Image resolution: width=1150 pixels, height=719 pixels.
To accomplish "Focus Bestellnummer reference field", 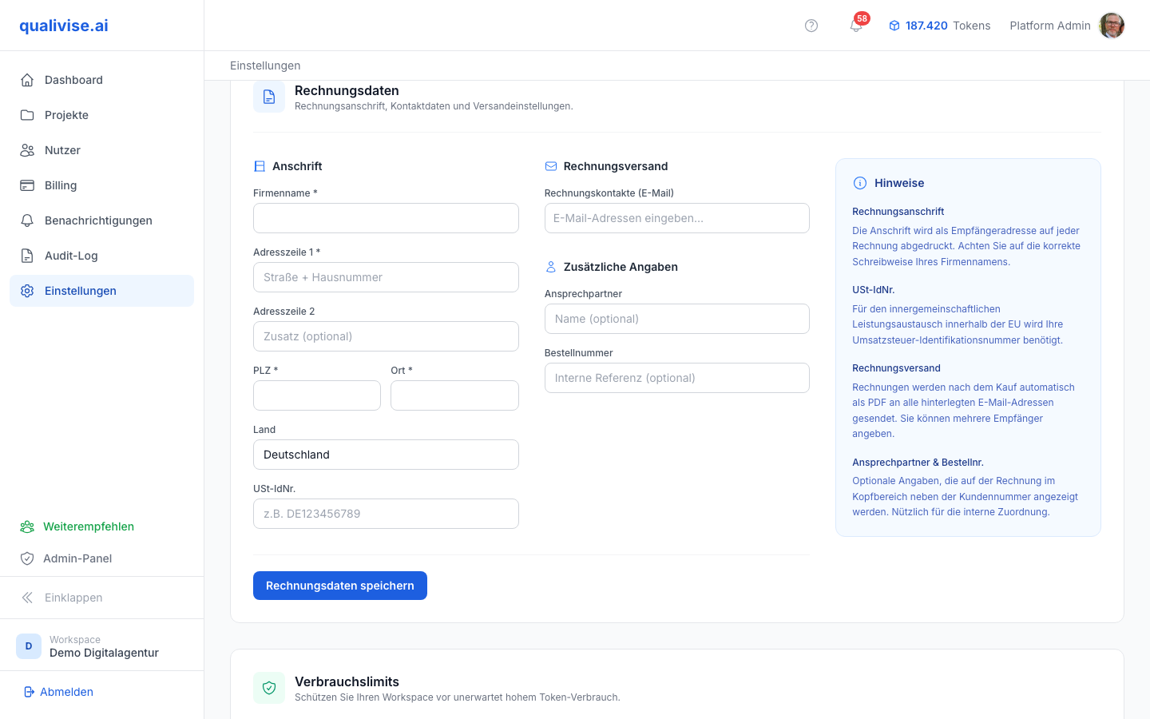I will (x=677, y=378).
